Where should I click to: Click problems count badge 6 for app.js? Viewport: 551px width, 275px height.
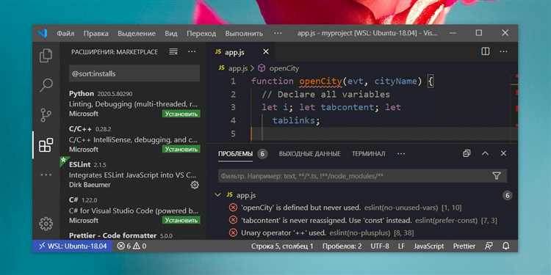click(507, 195)
